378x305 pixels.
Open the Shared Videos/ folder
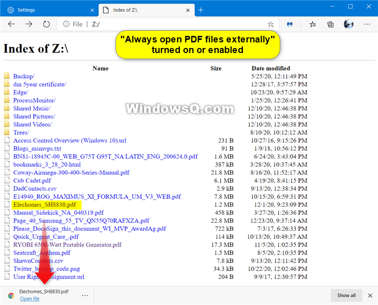click(33, 124)
